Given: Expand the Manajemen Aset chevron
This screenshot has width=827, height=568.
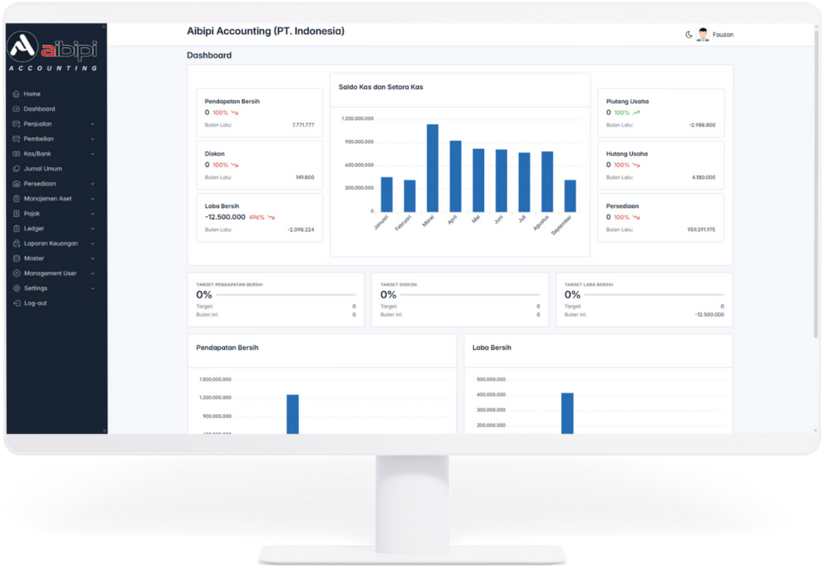Looking at the screenshot, I should 92,199.
